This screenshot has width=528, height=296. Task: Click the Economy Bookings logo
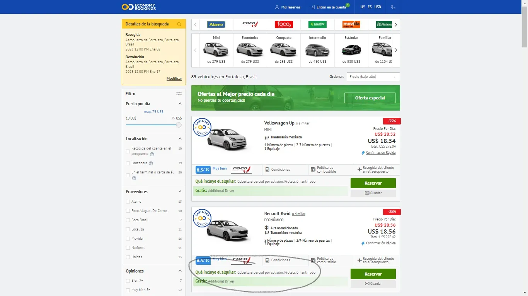click(138, 7)
